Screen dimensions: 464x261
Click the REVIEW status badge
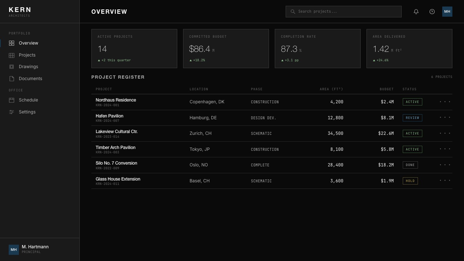point(413,118)
